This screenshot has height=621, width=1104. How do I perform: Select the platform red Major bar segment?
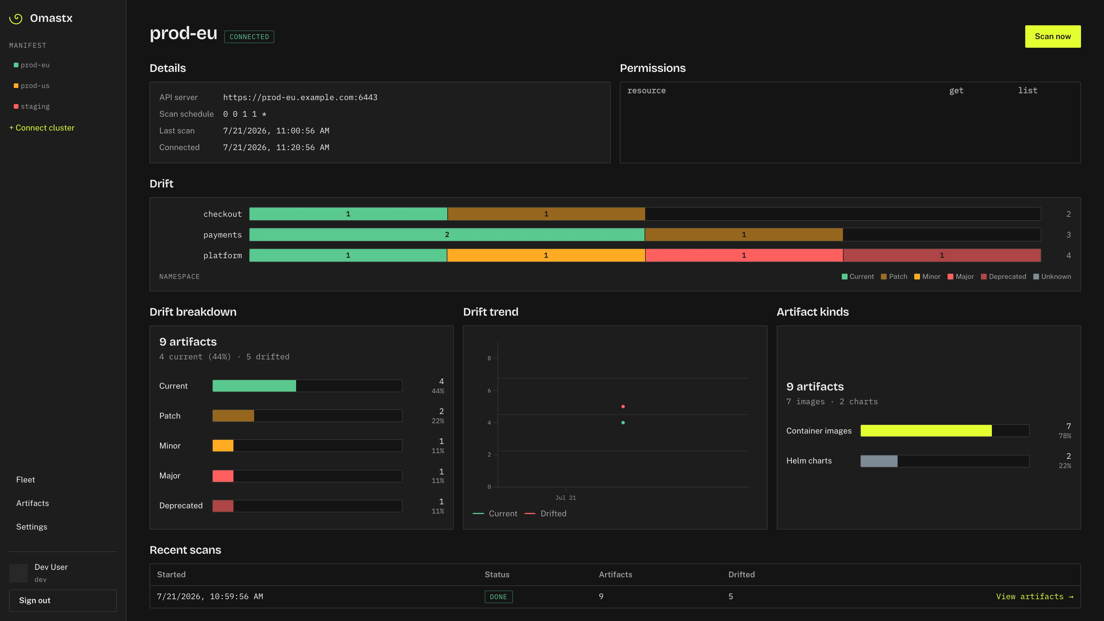[744, 255]
